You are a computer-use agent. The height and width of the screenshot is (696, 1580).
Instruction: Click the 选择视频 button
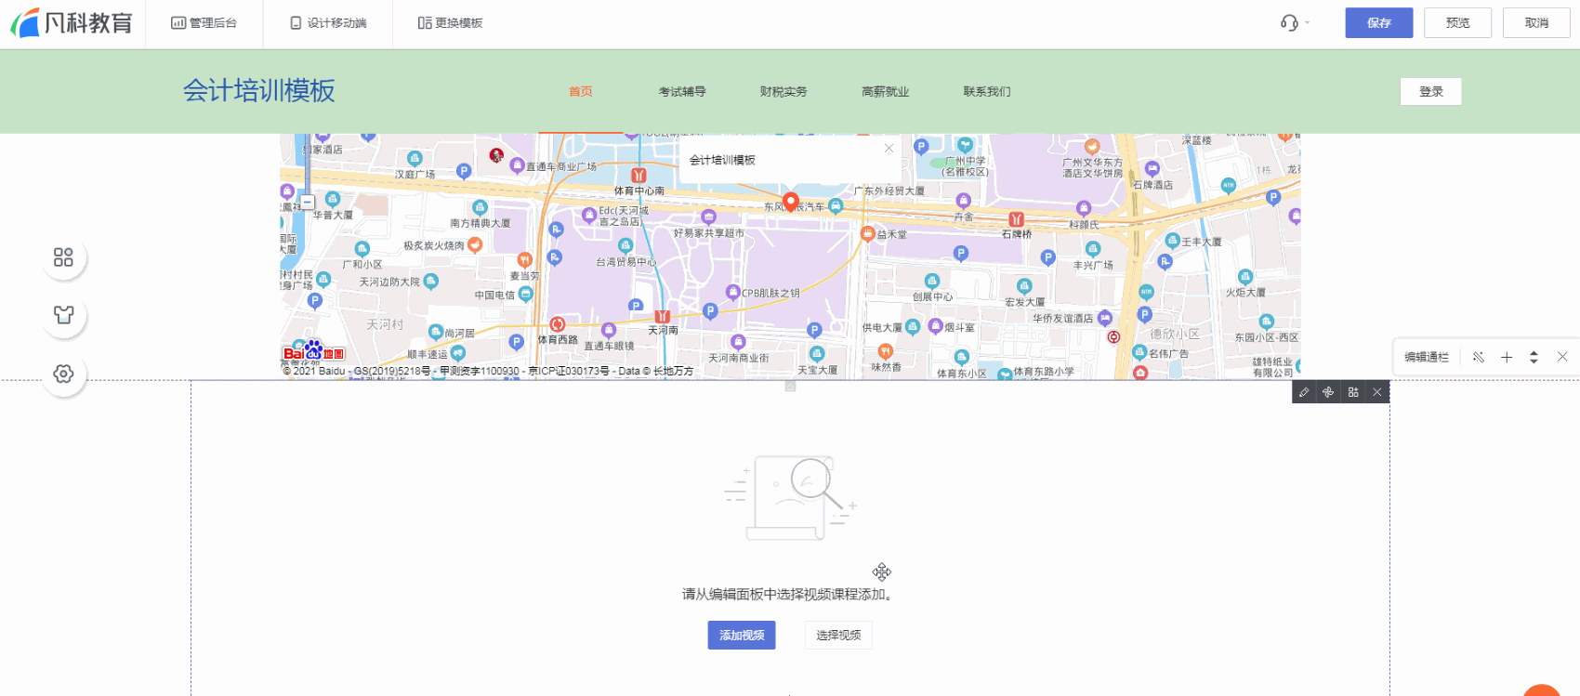coord(838,636)
